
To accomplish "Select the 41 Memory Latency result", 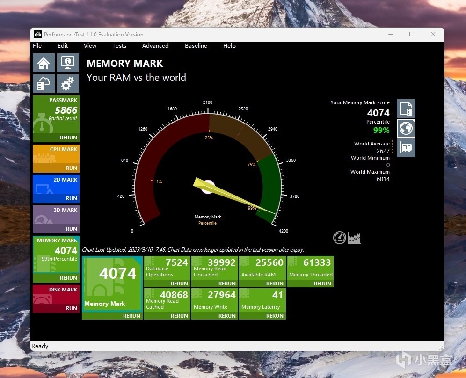I will click(263, 300).
